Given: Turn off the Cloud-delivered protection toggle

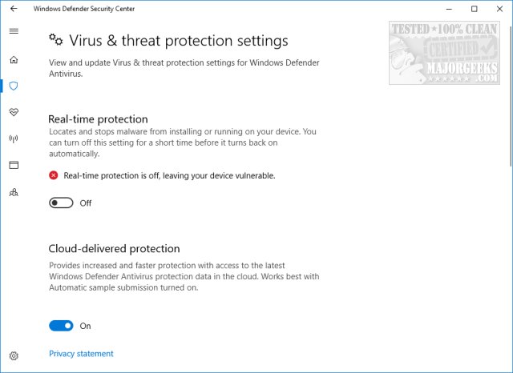Looking at the screenshot, I should [x=61, y=326].
